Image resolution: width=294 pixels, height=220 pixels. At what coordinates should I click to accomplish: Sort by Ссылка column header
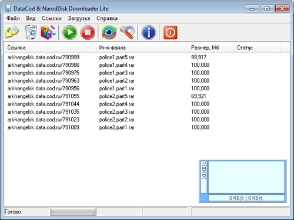pyautogui.click(x=51, y=48)
